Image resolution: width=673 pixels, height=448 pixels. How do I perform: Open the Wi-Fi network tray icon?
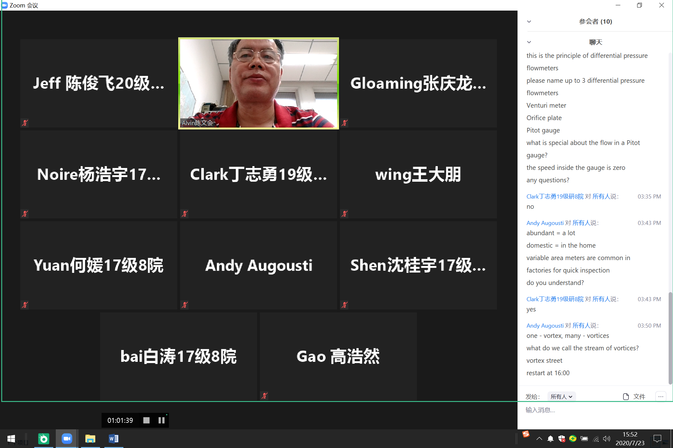[595, 439]
